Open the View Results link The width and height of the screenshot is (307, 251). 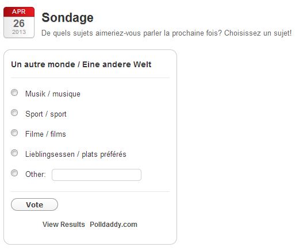coord(64,225)
